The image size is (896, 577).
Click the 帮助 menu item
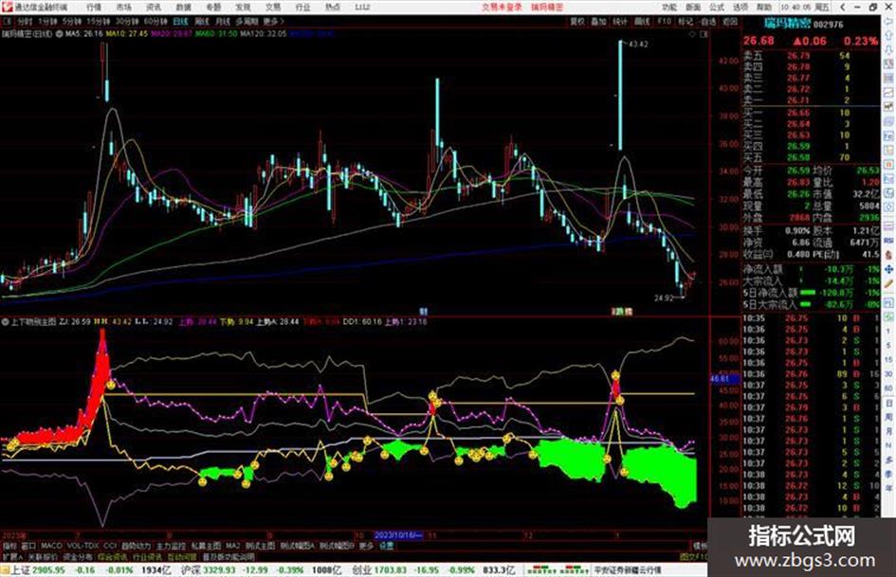tap(764, 8)
